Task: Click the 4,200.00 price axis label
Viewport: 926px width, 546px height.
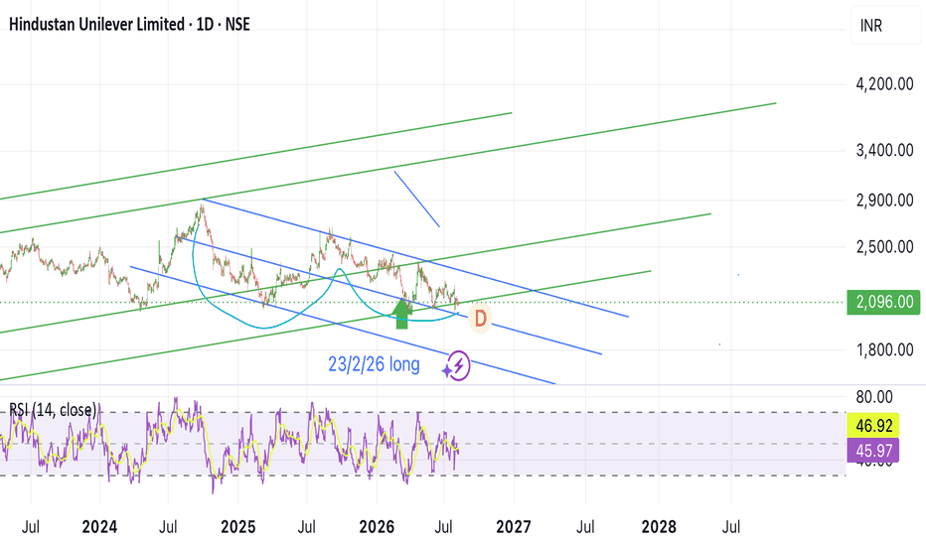Action: pos(884,83)
